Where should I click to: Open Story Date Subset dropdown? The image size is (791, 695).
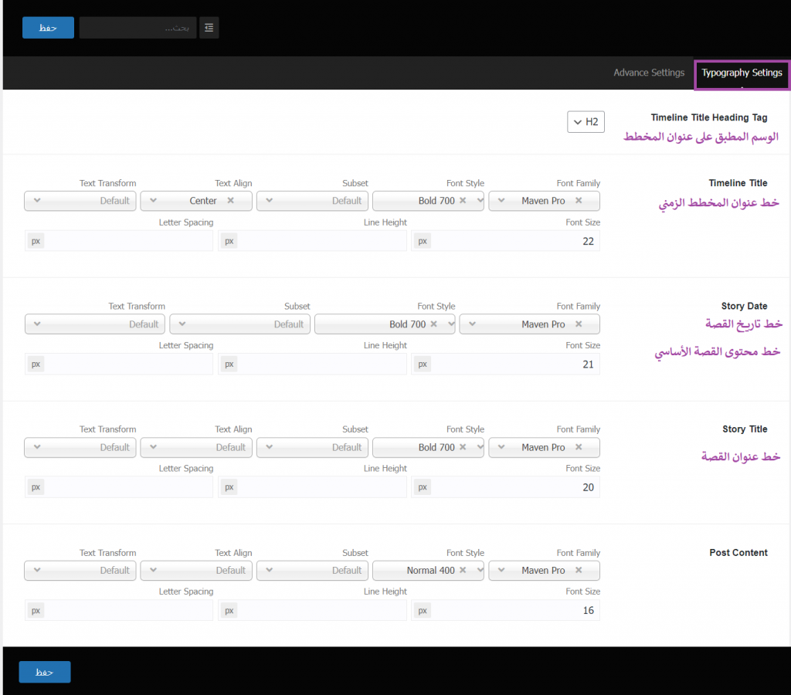point(239,324)
